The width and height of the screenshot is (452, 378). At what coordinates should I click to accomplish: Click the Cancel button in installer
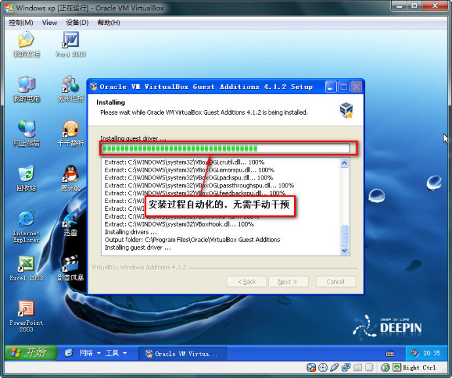click(335, 282)
